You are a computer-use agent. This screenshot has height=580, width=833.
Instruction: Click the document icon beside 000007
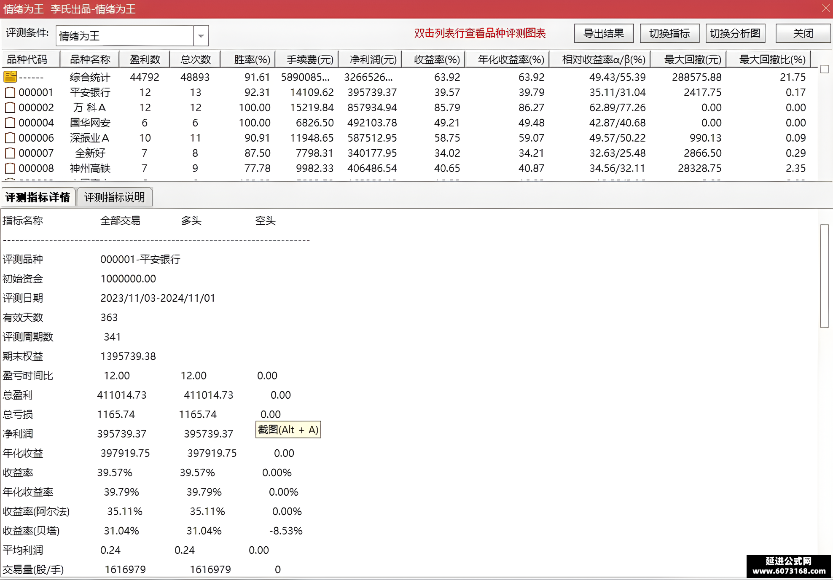(x=10, y=153)
